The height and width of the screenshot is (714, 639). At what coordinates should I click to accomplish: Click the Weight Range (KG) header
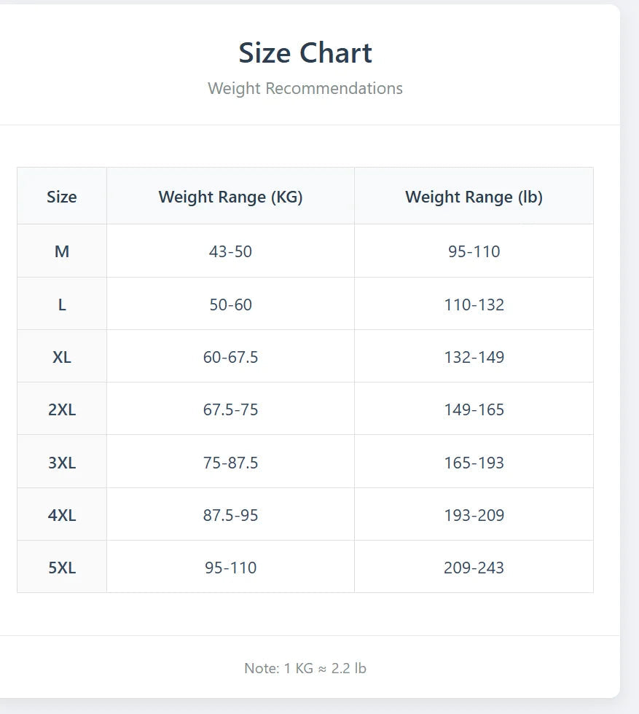point(230,197)
